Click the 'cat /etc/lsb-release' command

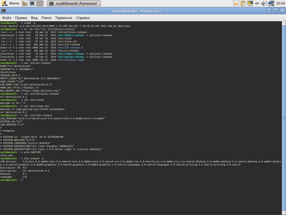(x=38, y=116)
